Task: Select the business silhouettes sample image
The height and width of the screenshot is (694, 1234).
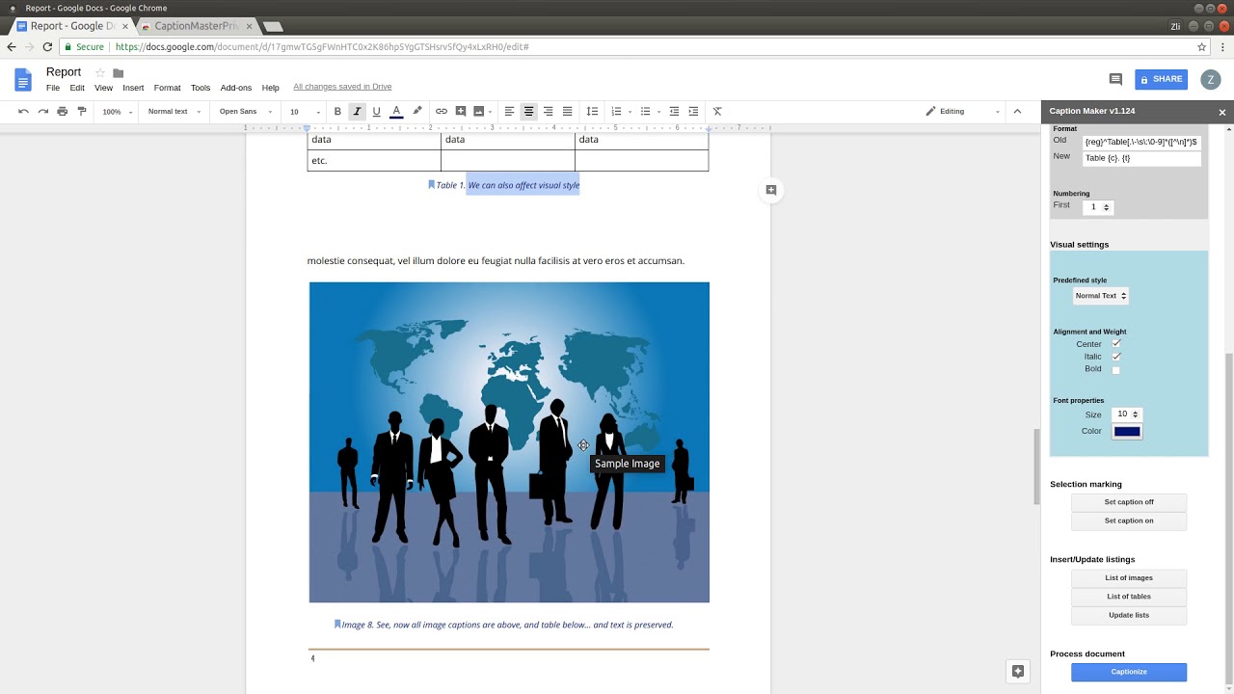Action: tap(509, 442)
